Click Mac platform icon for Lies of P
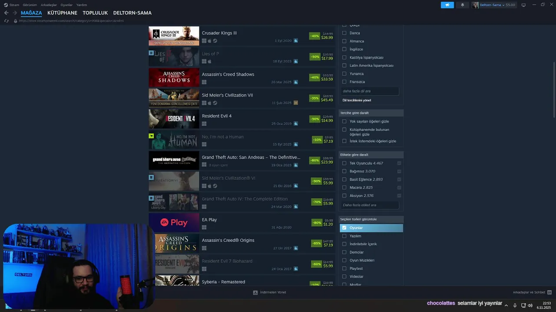 pos(209,62)
